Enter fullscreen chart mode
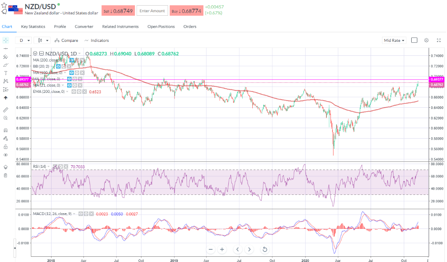Viewport: 447px width, 262px height. click(x=414, y=40)
